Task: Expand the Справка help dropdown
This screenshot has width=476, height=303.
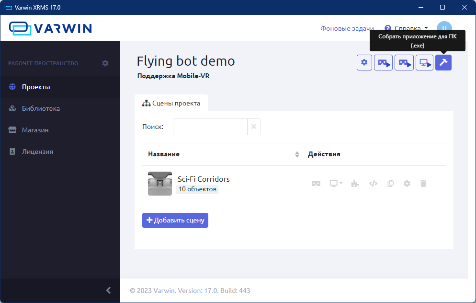Action: 406,28
